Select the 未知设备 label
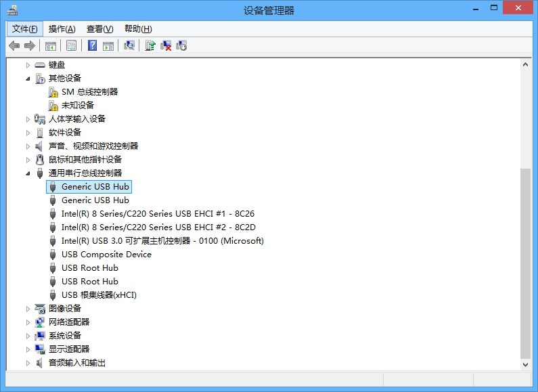 (78, 106)
